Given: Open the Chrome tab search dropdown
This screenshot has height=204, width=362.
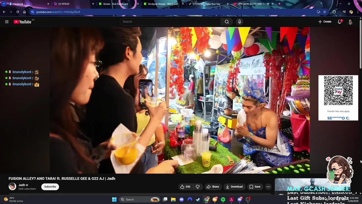Looking at the screenshot, I should (x=3, y=4).
